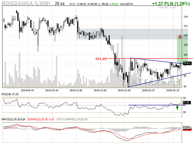Screen dimensions: 193x144
Task: Click the grey 0,329 histogram value tag
Action: pyautogui.click(x=187, y=127)
